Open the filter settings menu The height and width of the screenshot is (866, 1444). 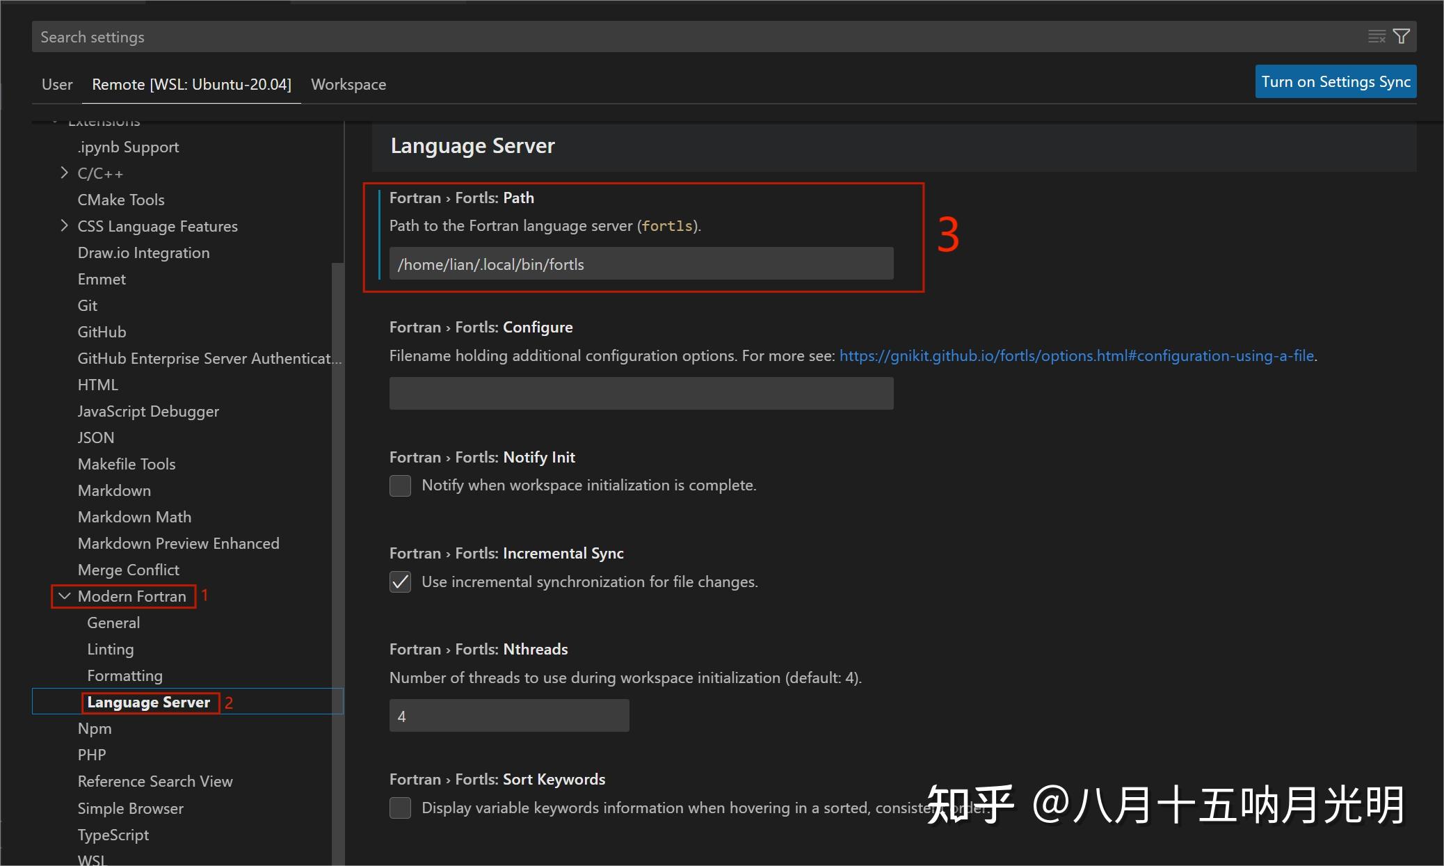(x=1402, y=35)
